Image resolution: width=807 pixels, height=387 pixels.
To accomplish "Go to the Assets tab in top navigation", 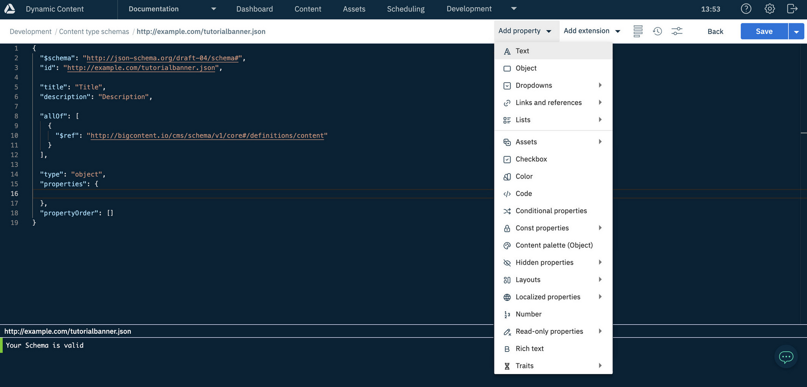I will click(354, 9).
